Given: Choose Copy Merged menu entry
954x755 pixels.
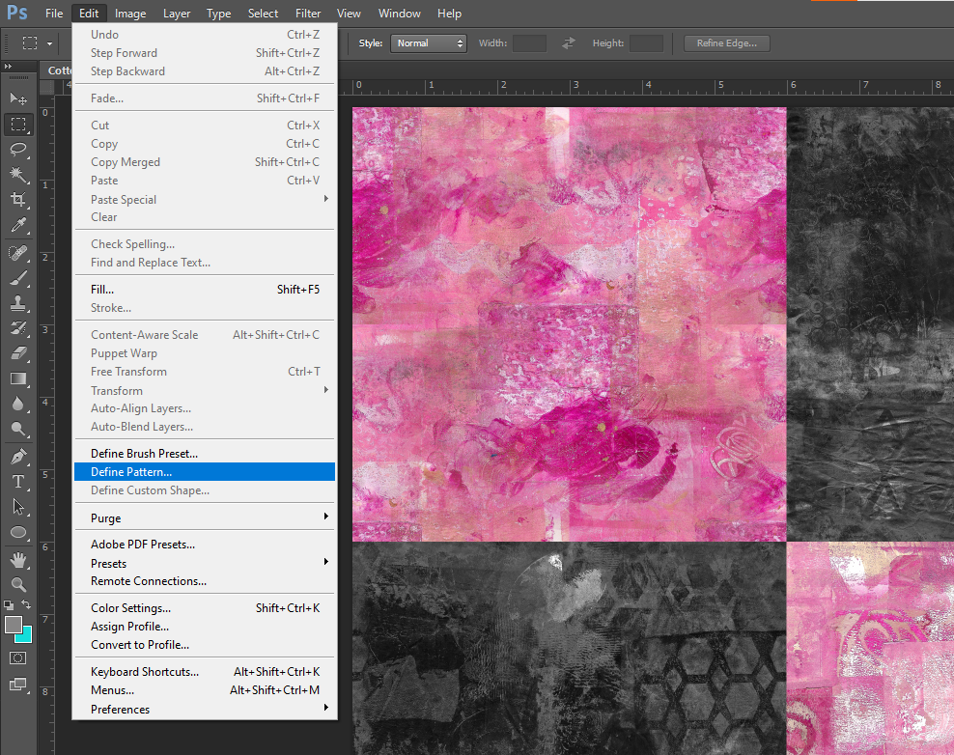Looking at the screenshot, I should [x=205, y=162].
